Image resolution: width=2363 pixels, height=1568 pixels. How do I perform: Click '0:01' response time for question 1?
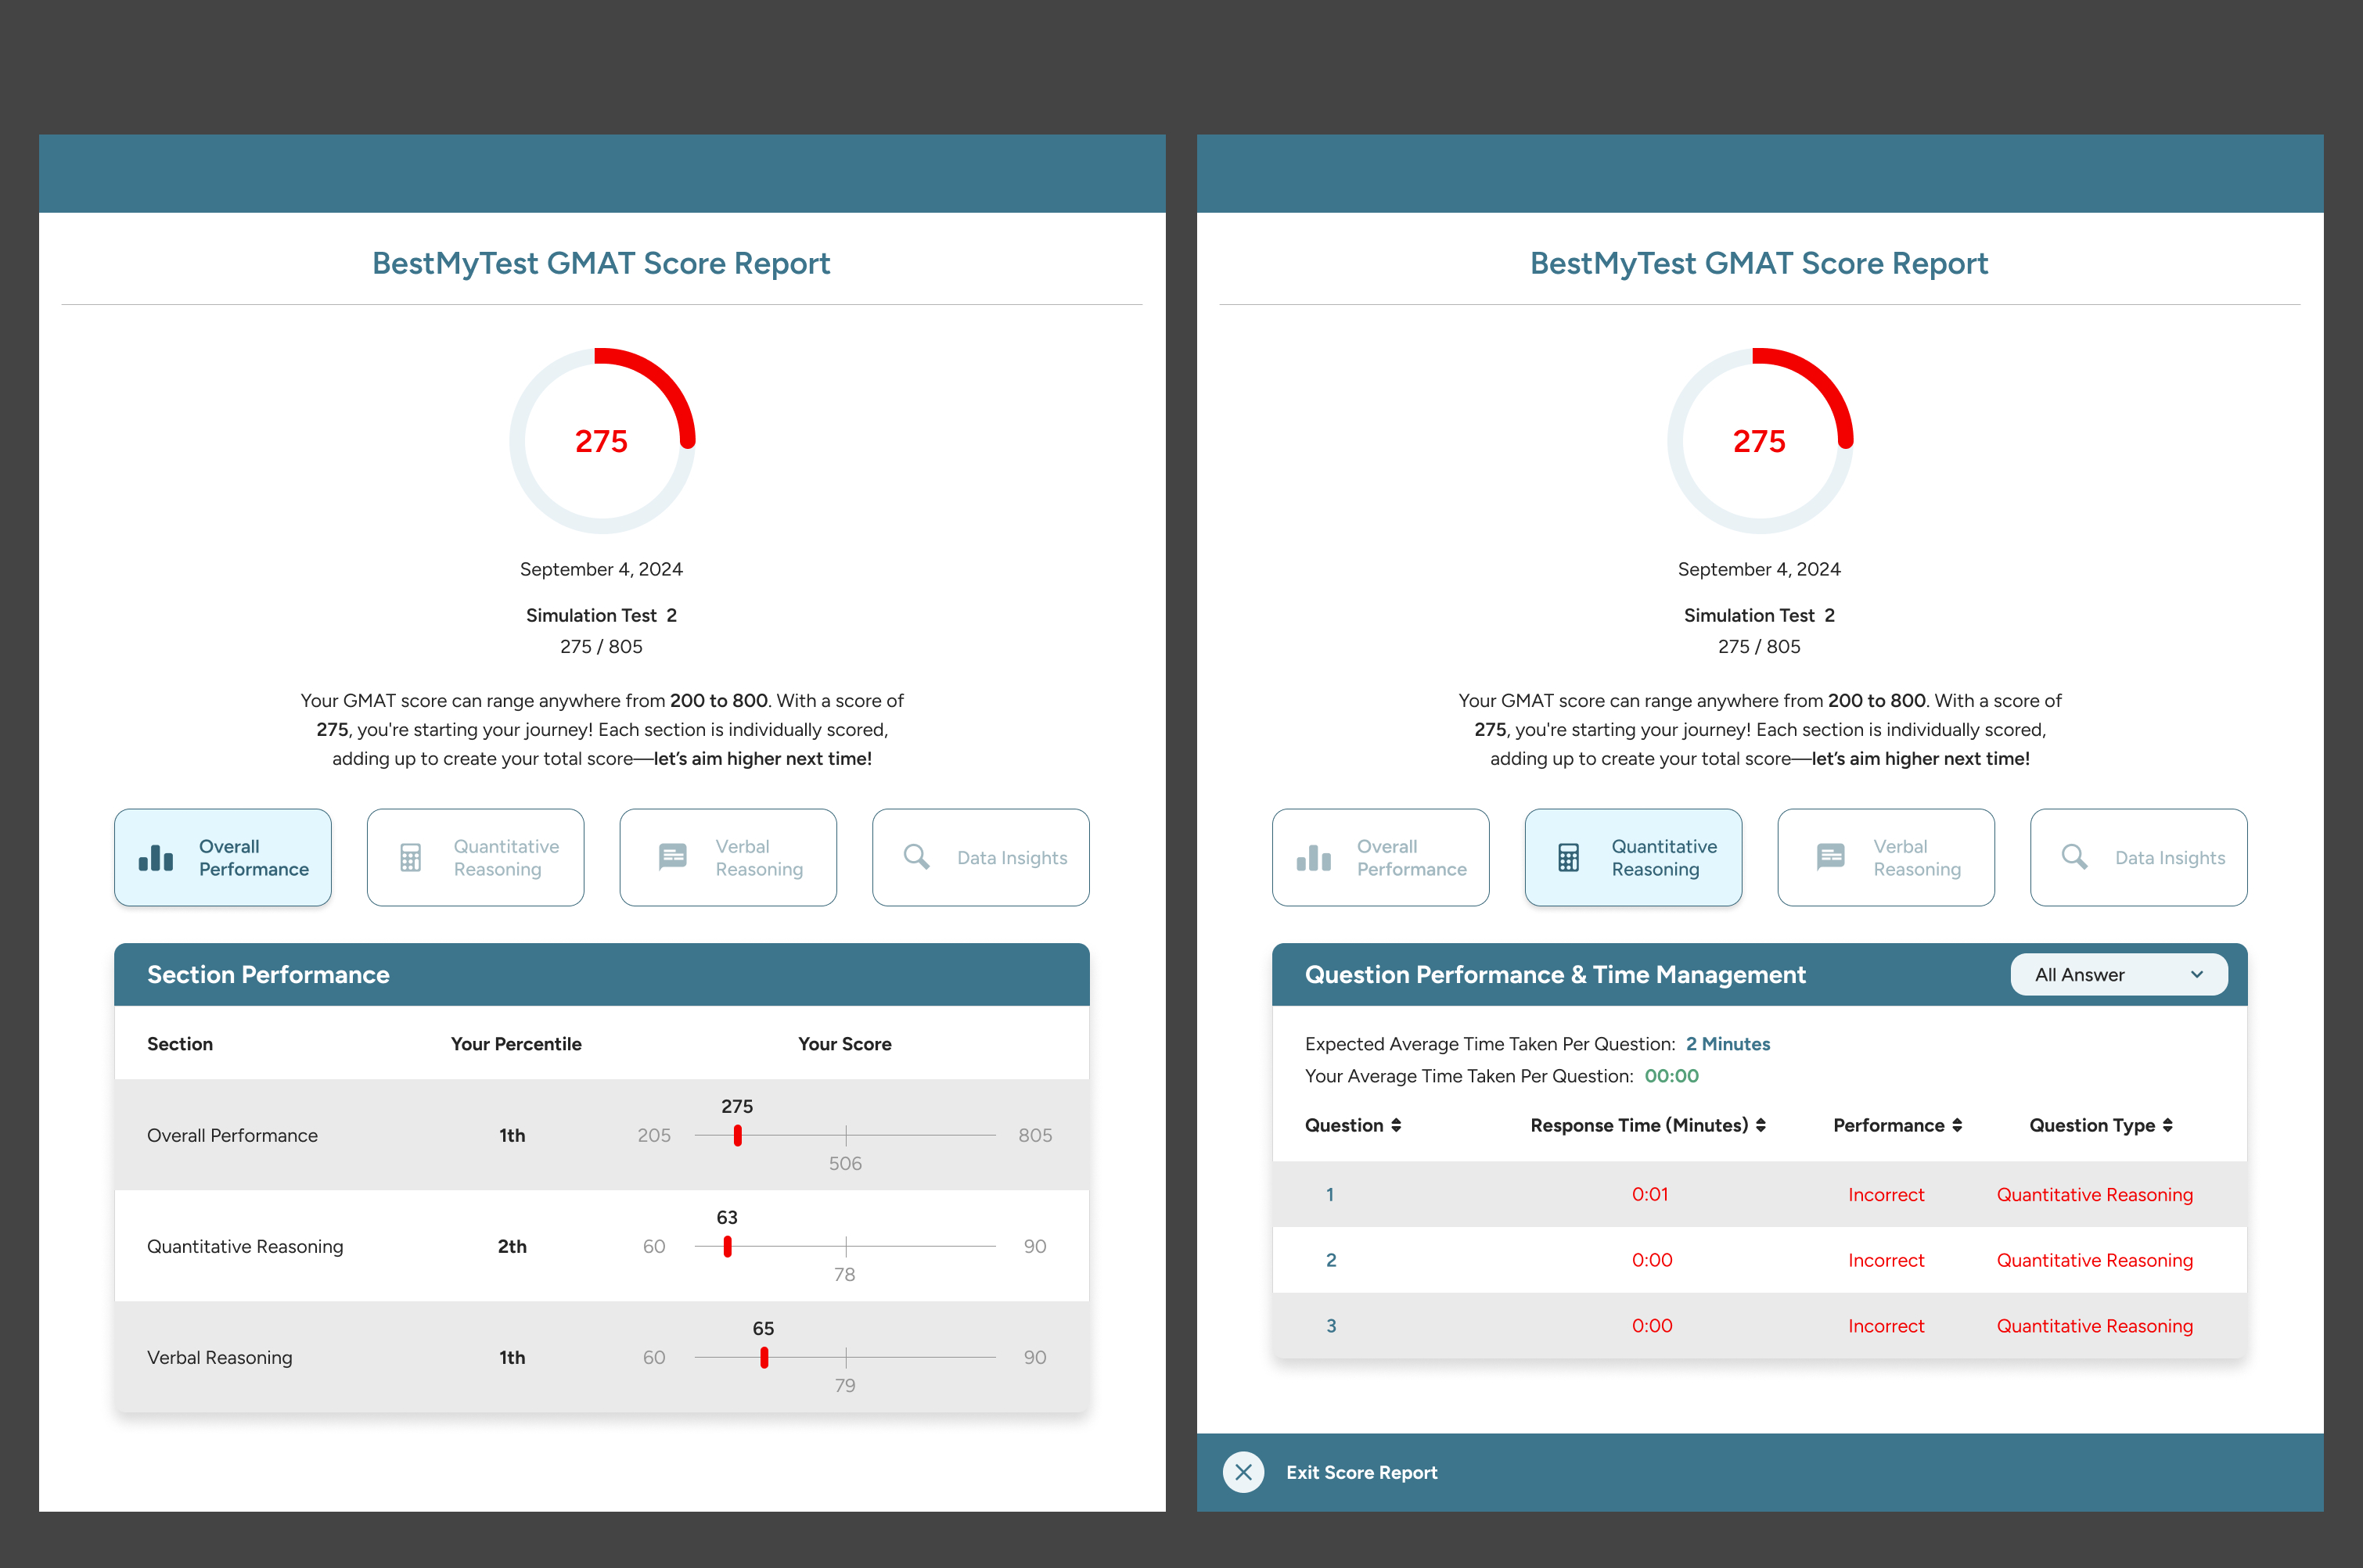(1649, 1194)
